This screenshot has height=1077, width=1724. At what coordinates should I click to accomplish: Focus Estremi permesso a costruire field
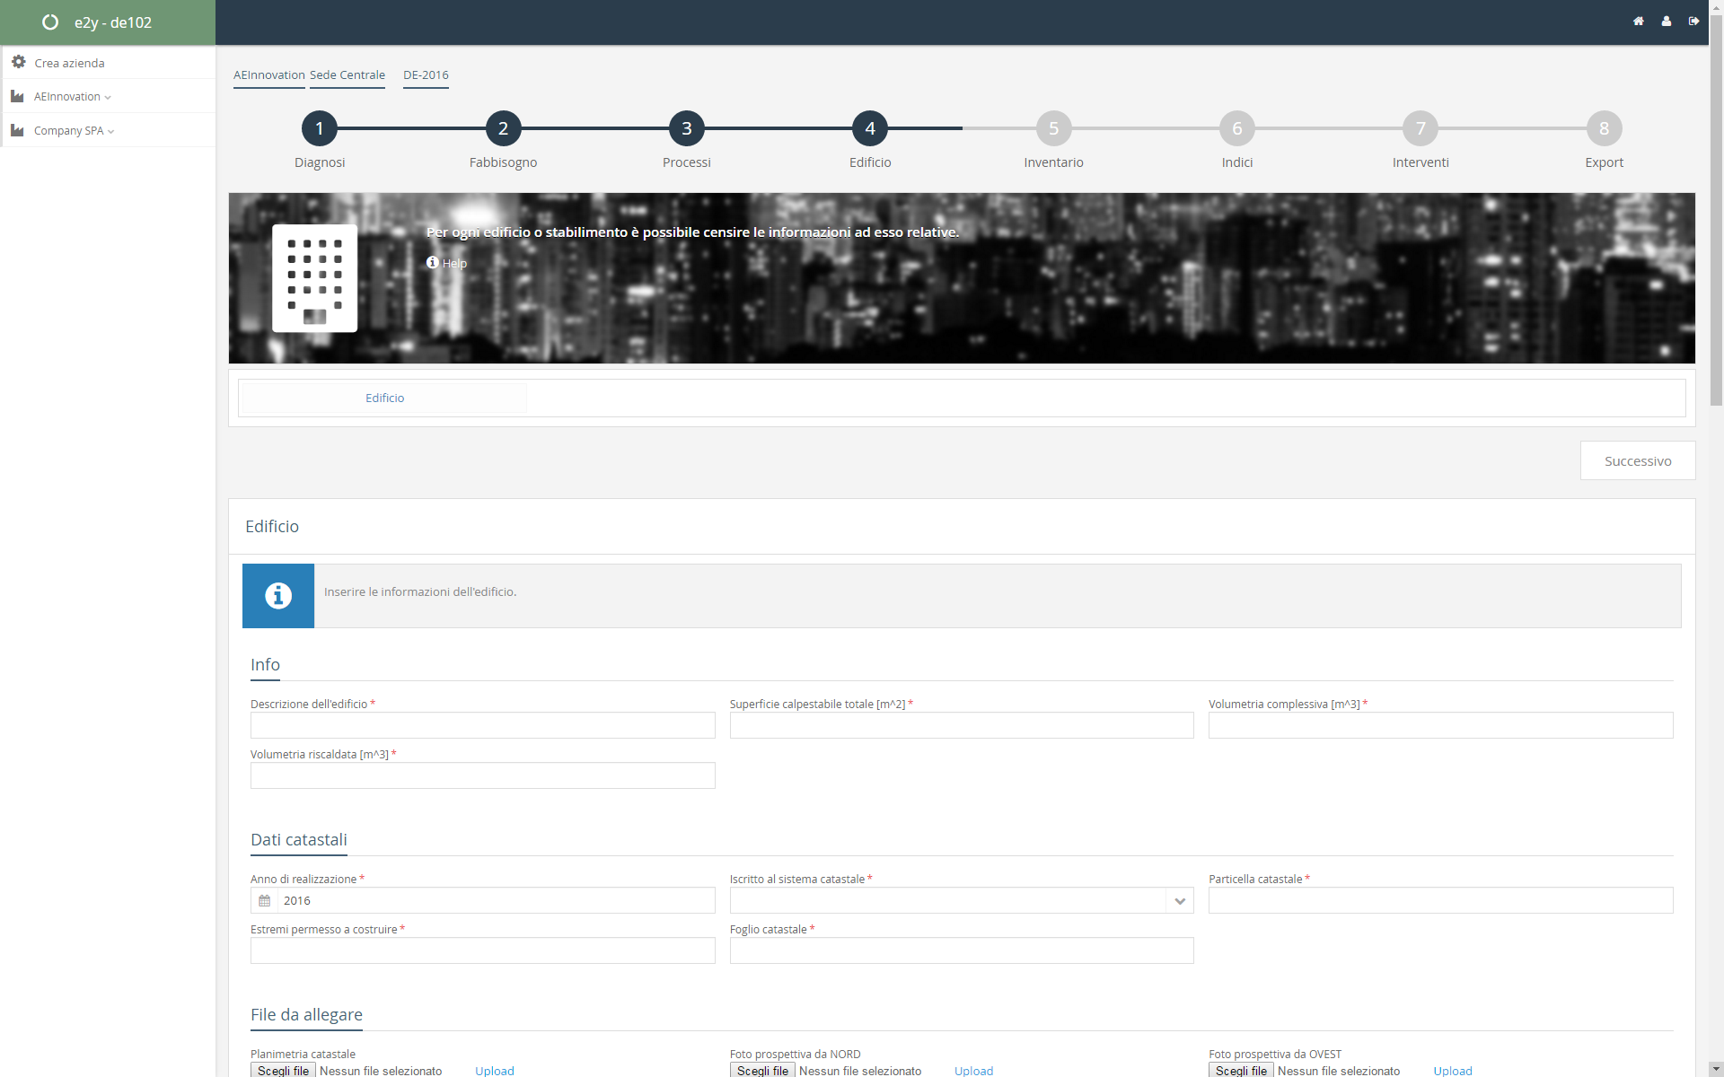point(483,950)
